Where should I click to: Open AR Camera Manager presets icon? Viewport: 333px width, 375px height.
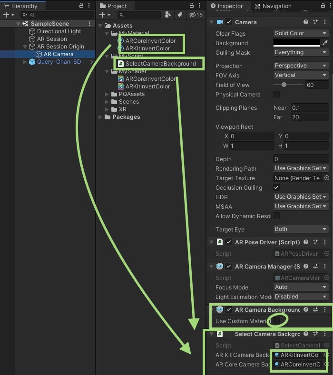tap(315, 267)
